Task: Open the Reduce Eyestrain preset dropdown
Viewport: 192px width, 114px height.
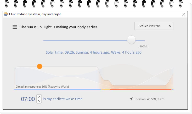Action: pyautogui.click(x=154, y=26)
